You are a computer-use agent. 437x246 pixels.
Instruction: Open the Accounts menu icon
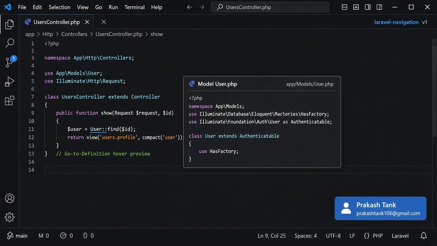click(x=10, y=198)
